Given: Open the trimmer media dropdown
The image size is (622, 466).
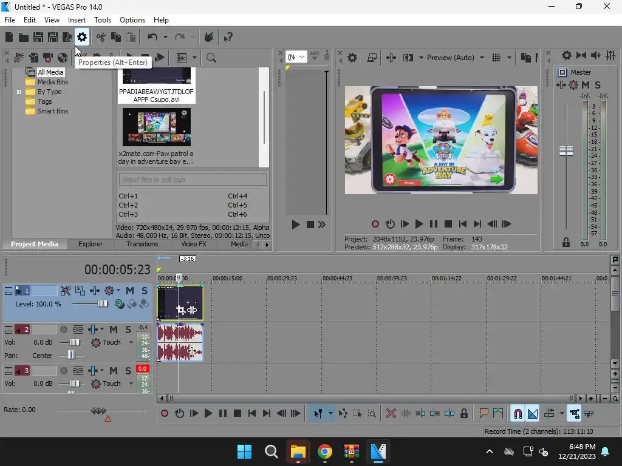Looking at the screenshot, I should (x=296, y=57).
